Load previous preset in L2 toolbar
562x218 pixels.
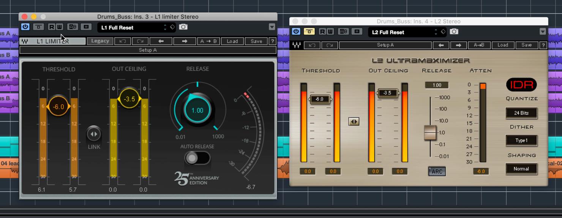(441, 45)
